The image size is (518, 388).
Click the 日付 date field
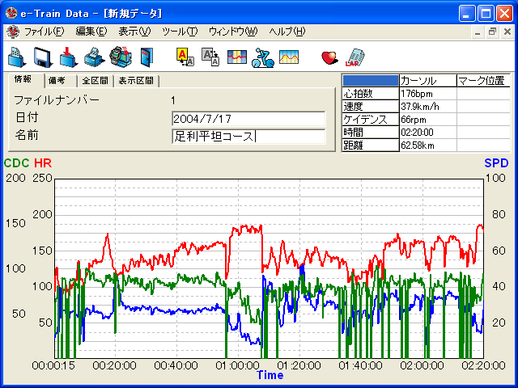248,119
